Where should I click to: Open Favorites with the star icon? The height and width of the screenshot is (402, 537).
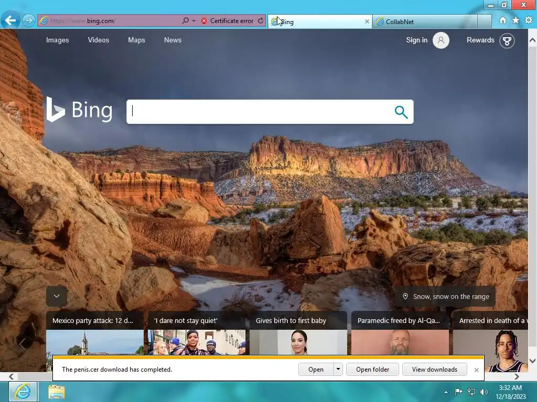tap(515, 20)
